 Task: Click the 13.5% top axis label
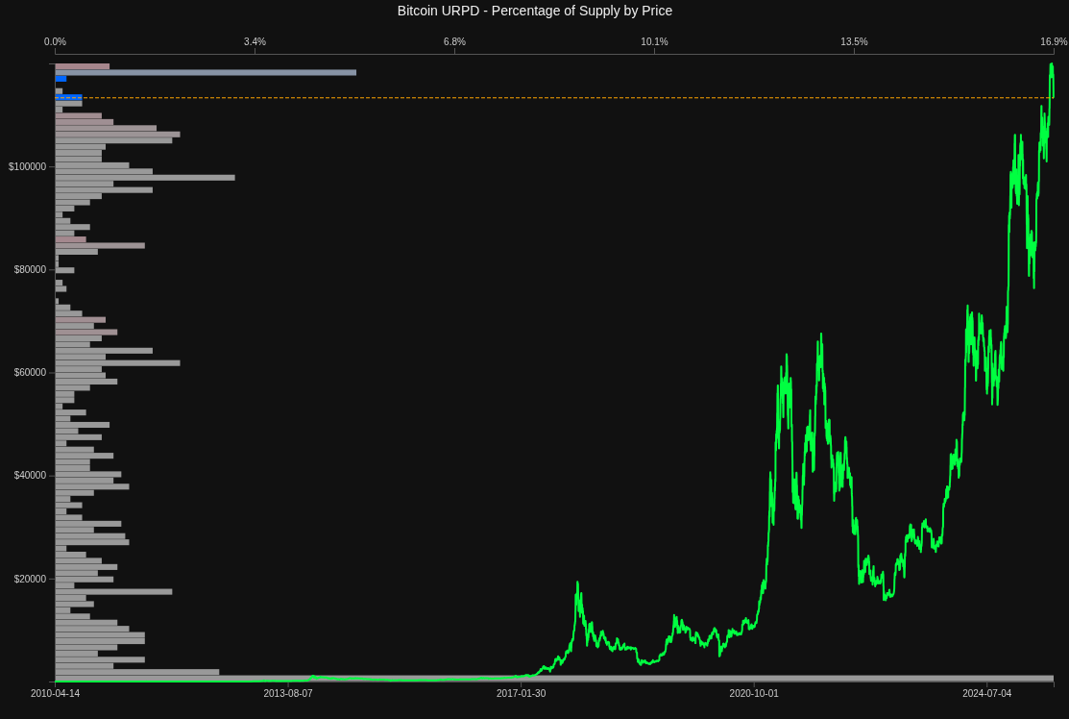pyautogui.click(x=854, y=41)
